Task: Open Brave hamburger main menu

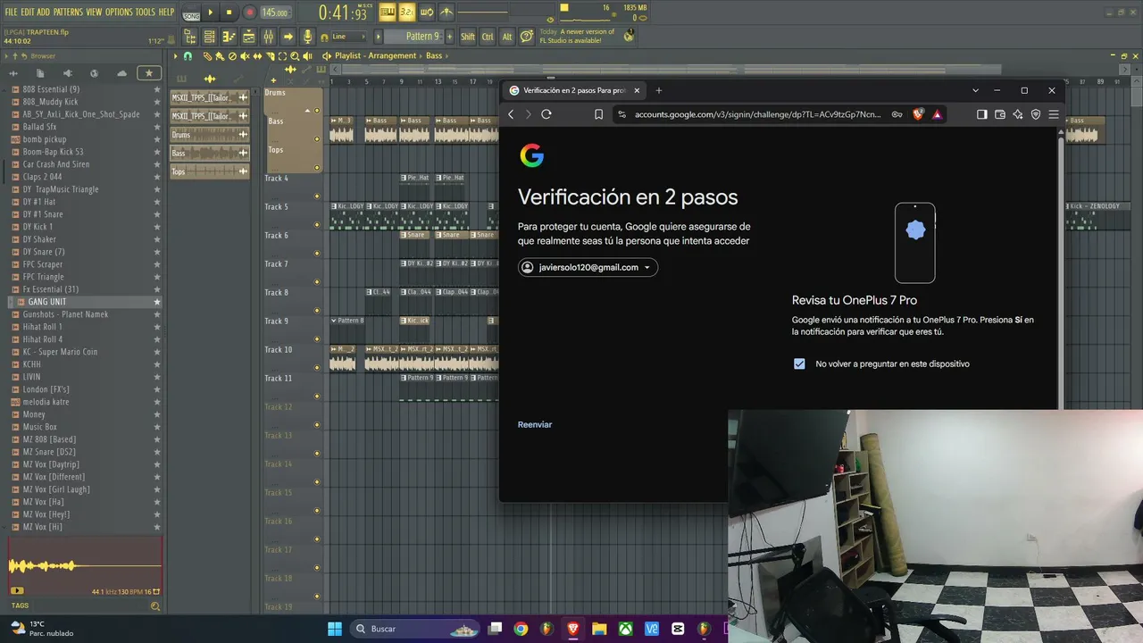Action: [1054, 114]
